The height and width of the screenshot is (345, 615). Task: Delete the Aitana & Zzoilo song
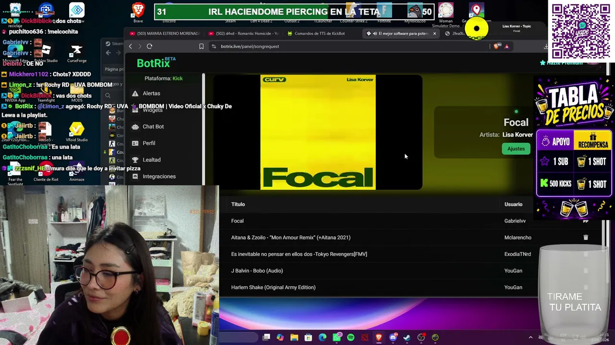(x=585, y=238)
